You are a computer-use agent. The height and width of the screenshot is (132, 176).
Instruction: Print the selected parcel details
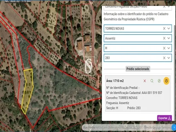tap(166, 81)
